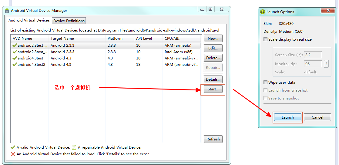Sort by AVD Name column header
Image resolution: width=339 pixels, height=165 pixels.
tap(30, 39)
